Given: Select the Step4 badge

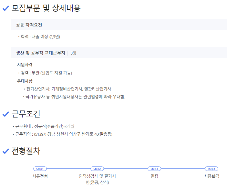Looking at the screenshot, I should [211, 169].
